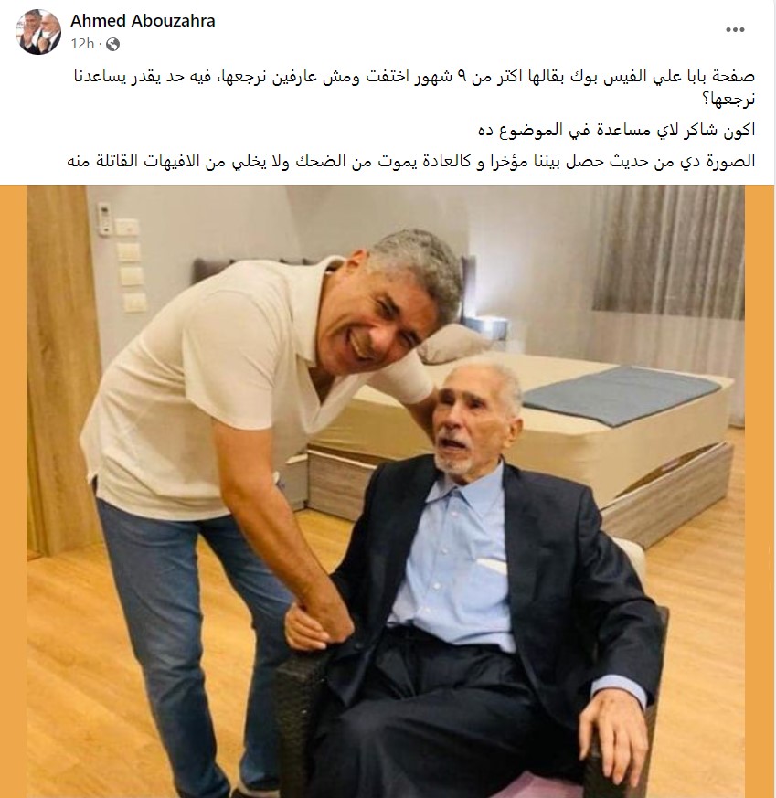Click the right orange border of photo

click(760, 491)
